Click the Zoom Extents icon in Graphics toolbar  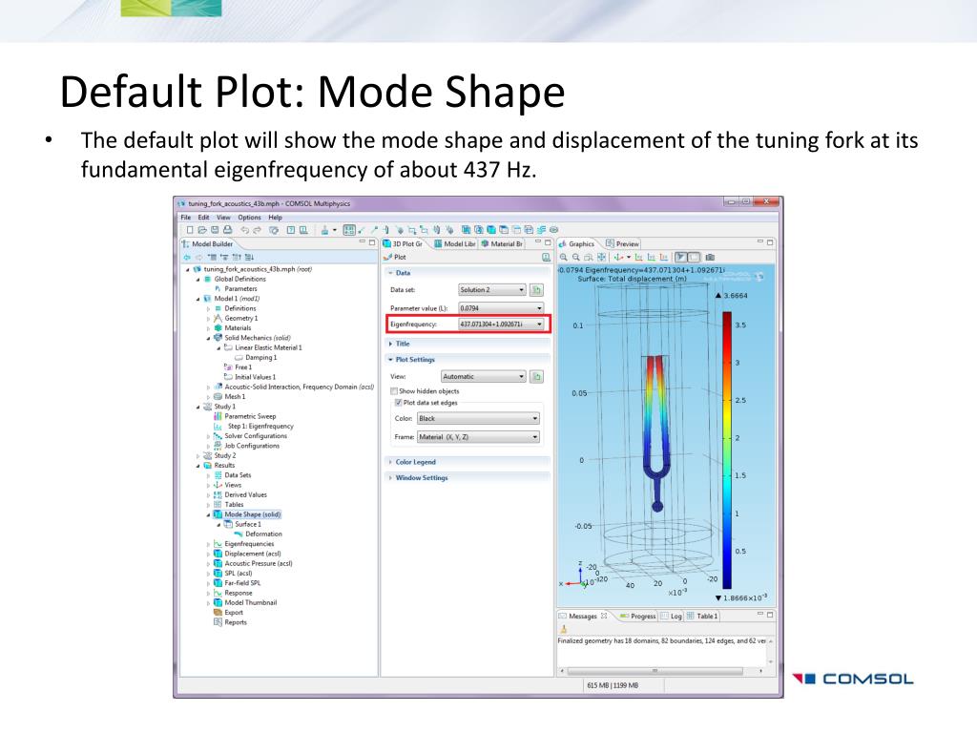(601, 257)
